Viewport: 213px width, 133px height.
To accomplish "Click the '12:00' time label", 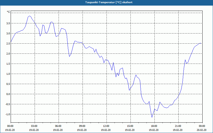I will (106, 126).
